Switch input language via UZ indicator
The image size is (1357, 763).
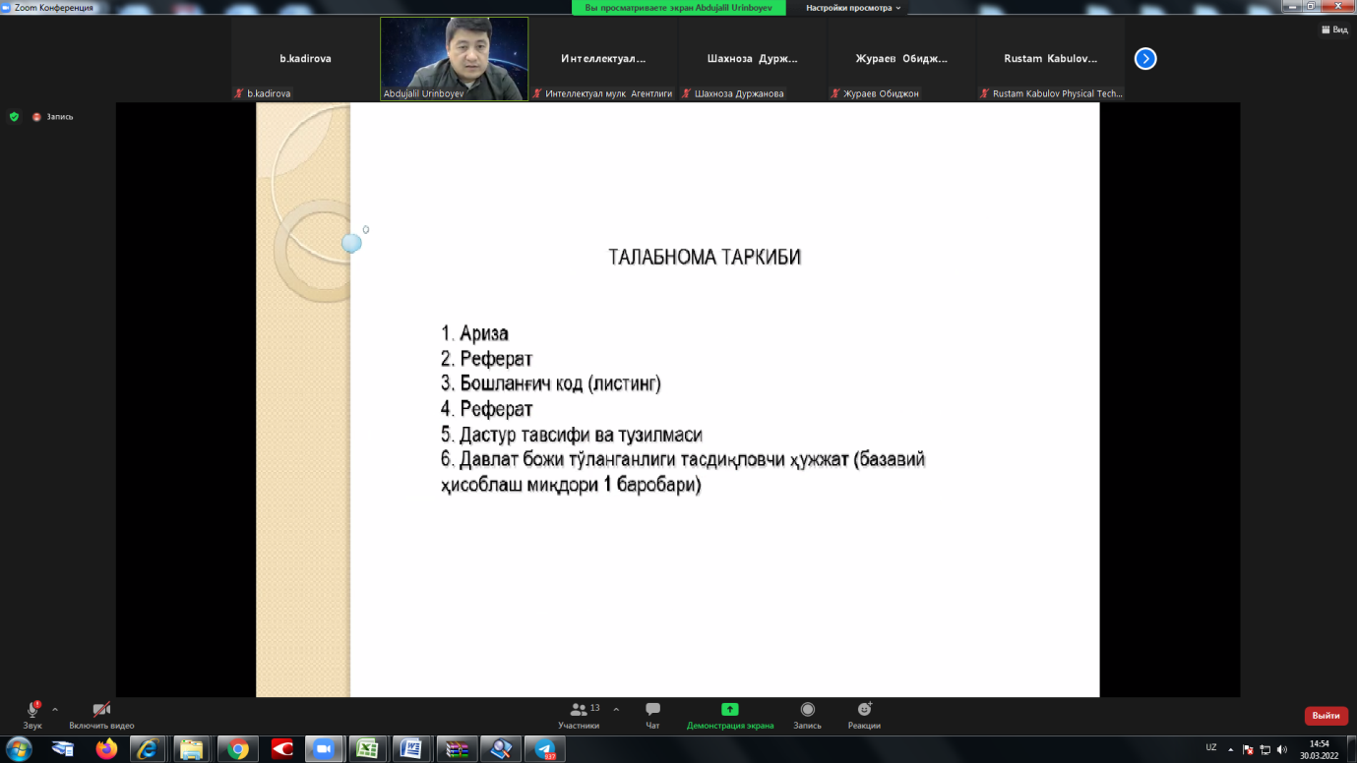tap(1210, 748)
